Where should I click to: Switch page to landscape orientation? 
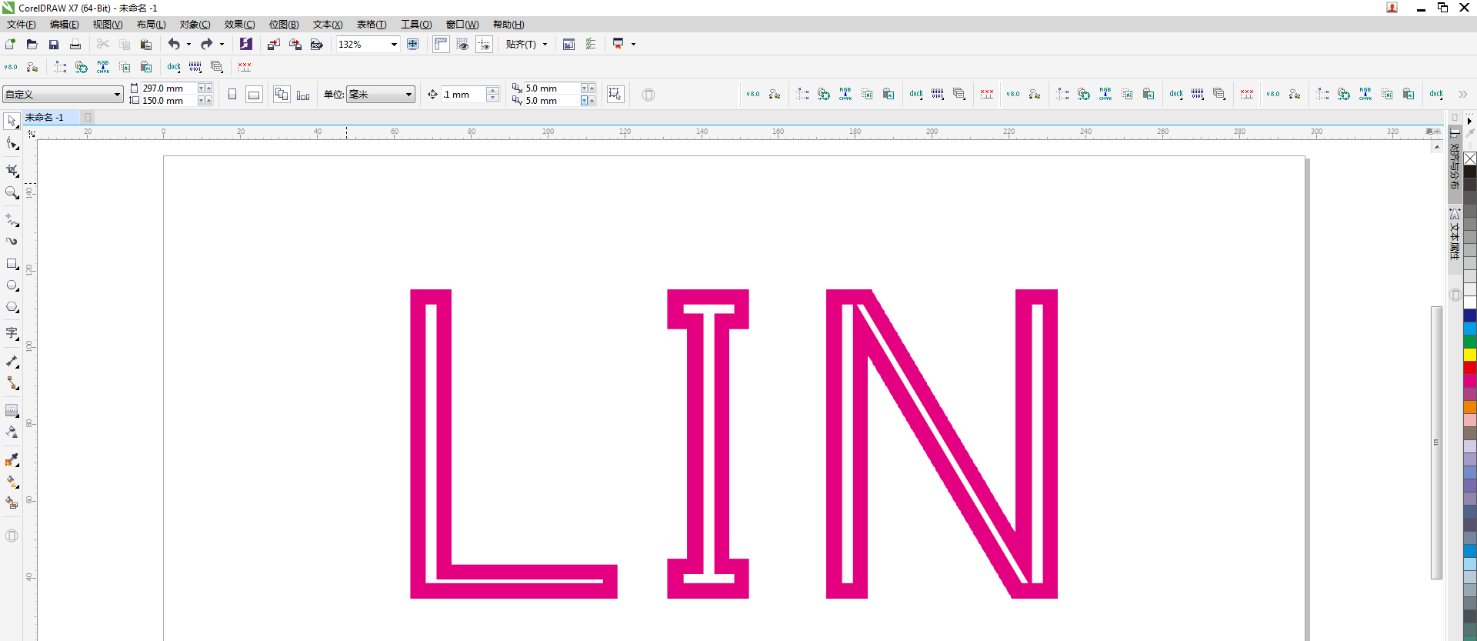point(254,95)
